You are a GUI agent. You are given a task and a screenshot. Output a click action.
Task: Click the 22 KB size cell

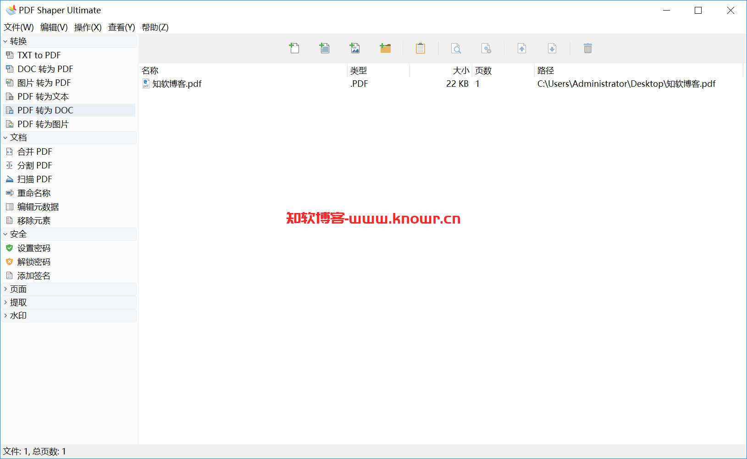click(x=457, y=84)
